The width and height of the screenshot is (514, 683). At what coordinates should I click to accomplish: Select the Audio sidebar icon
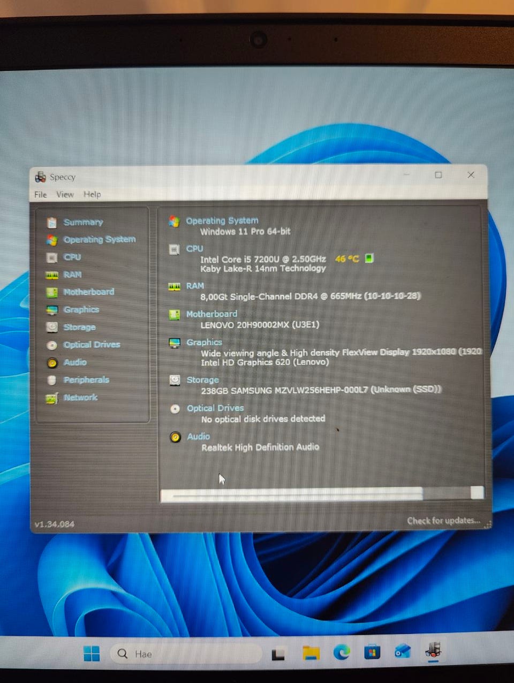tap(52, 363)
